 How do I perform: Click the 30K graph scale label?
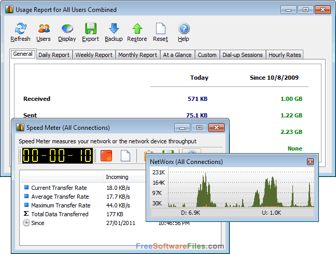coord(157,203)
